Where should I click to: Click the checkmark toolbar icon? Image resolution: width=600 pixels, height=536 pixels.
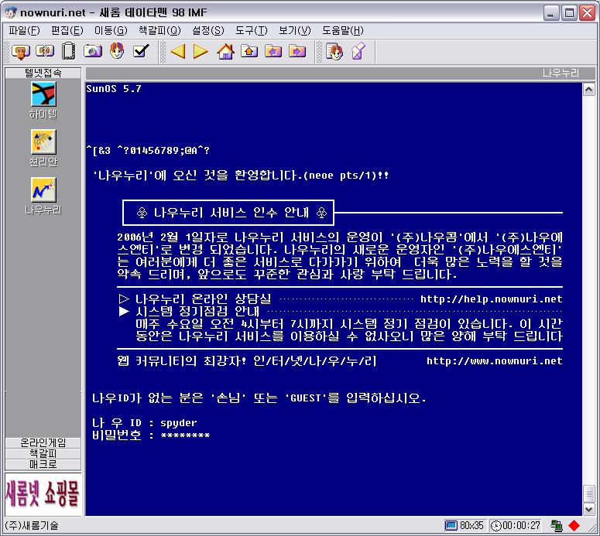141,50
